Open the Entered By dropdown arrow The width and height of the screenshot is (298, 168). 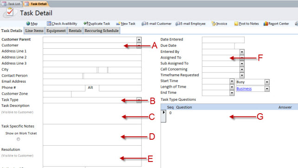(x=242, y=52)
